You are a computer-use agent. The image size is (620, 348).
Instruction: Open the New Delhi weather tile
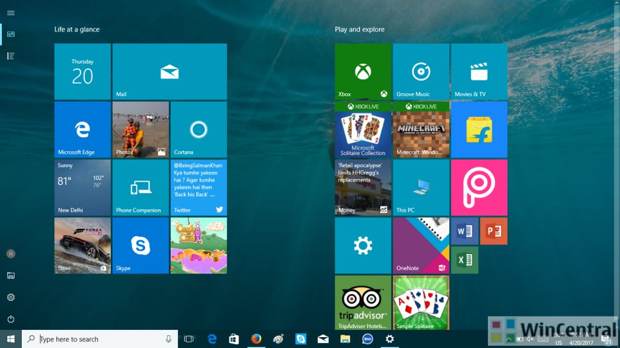(x=82, y=188)
